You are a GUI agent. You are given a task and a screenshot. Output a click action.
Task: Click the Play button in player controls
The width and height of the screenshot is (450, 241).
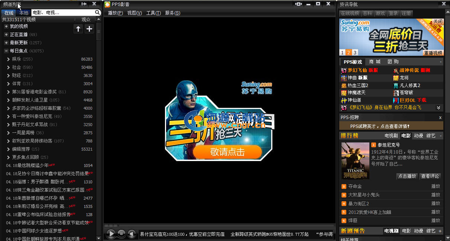111,234
